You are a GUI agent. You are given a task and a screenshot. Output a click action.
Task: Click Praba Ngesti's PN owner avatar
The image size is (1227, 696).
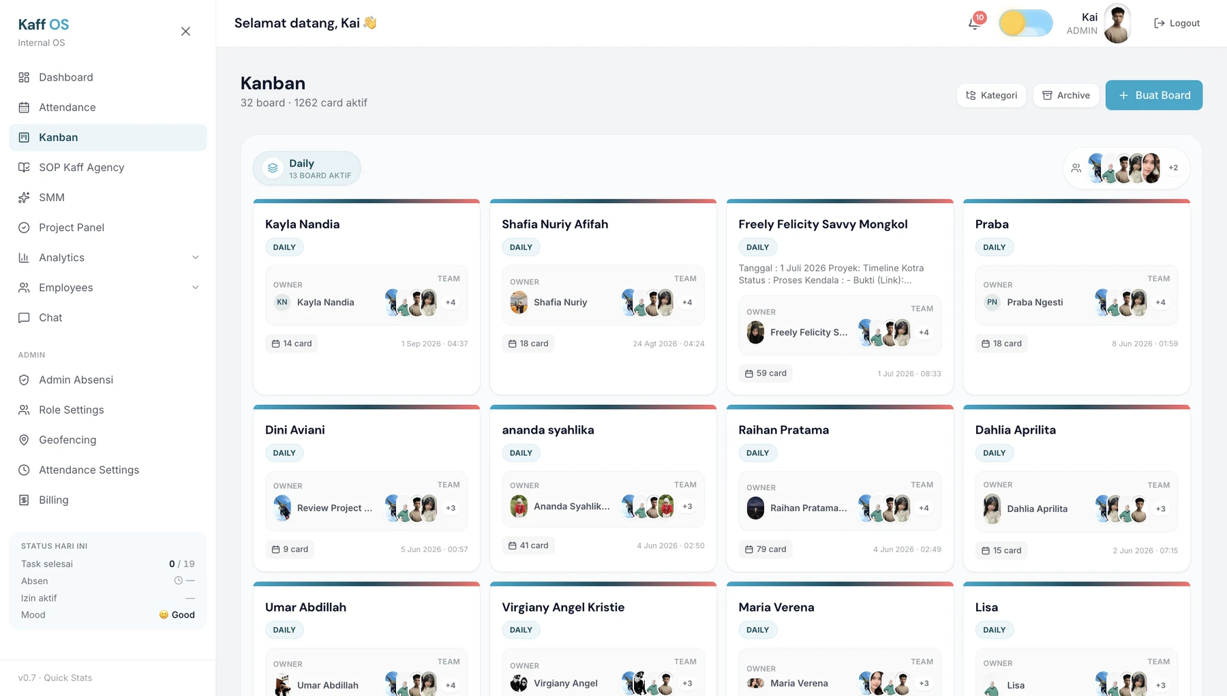click(992, 302)
